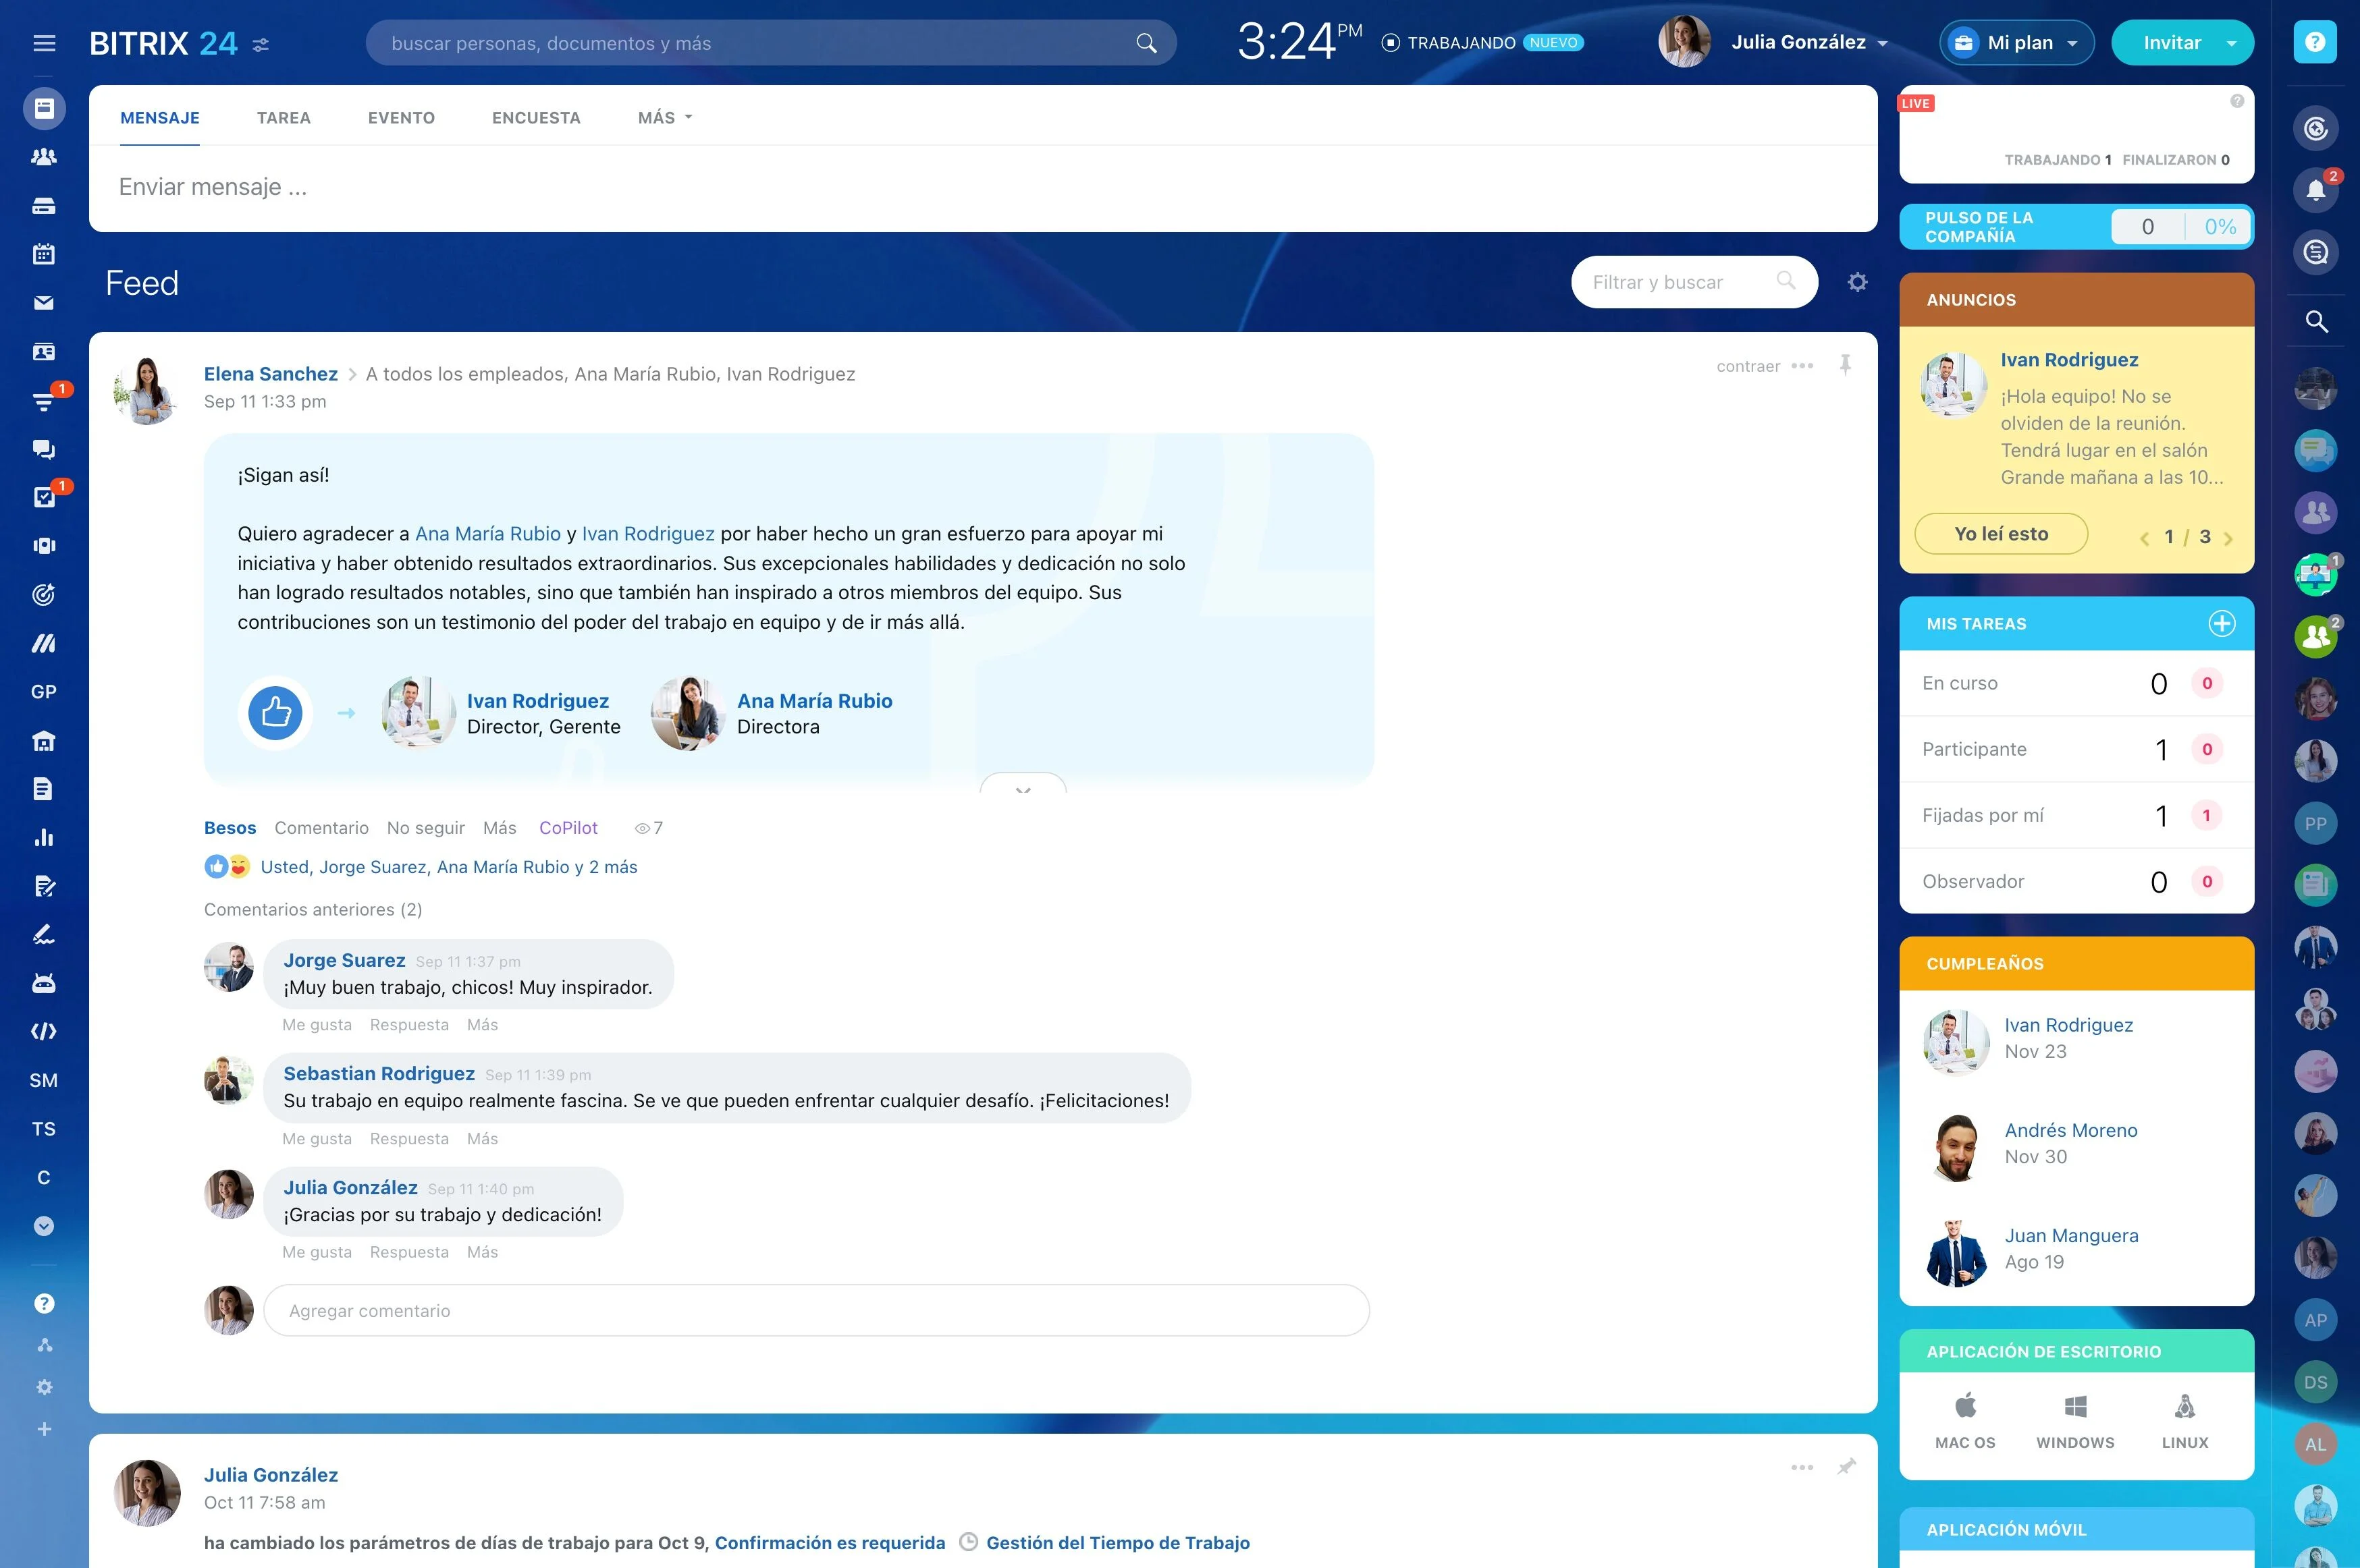
Task: Click the Yo leí esto button
Action: coord(2001,534)
